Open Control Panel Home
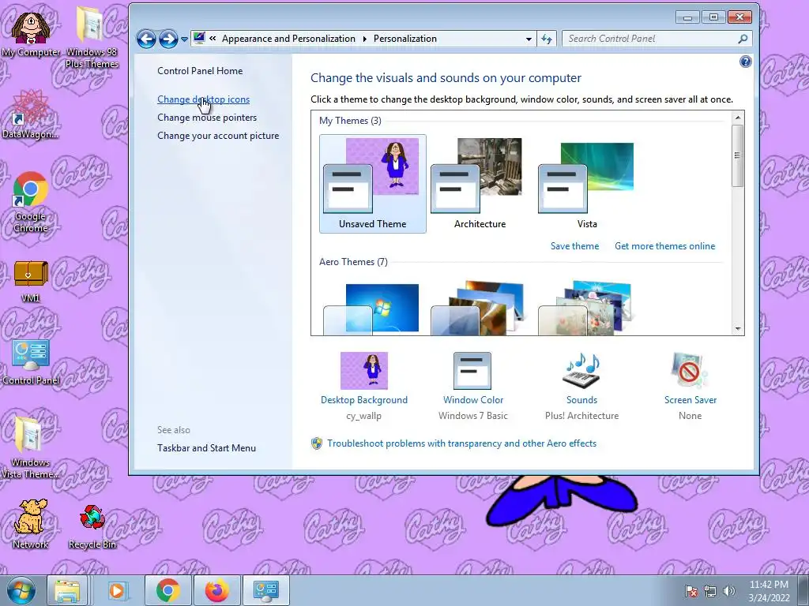 (200, 70)
